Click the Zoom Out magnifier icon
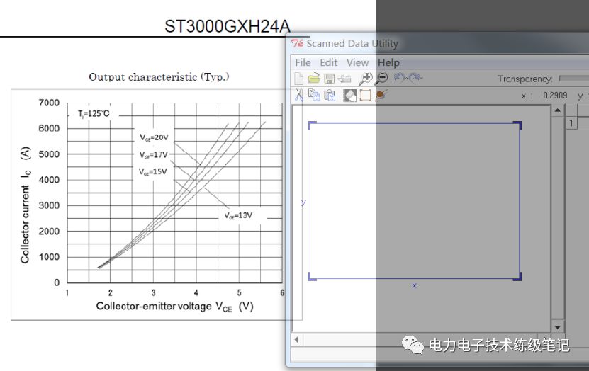Screen dimensions: 589x371 [381, 78]
